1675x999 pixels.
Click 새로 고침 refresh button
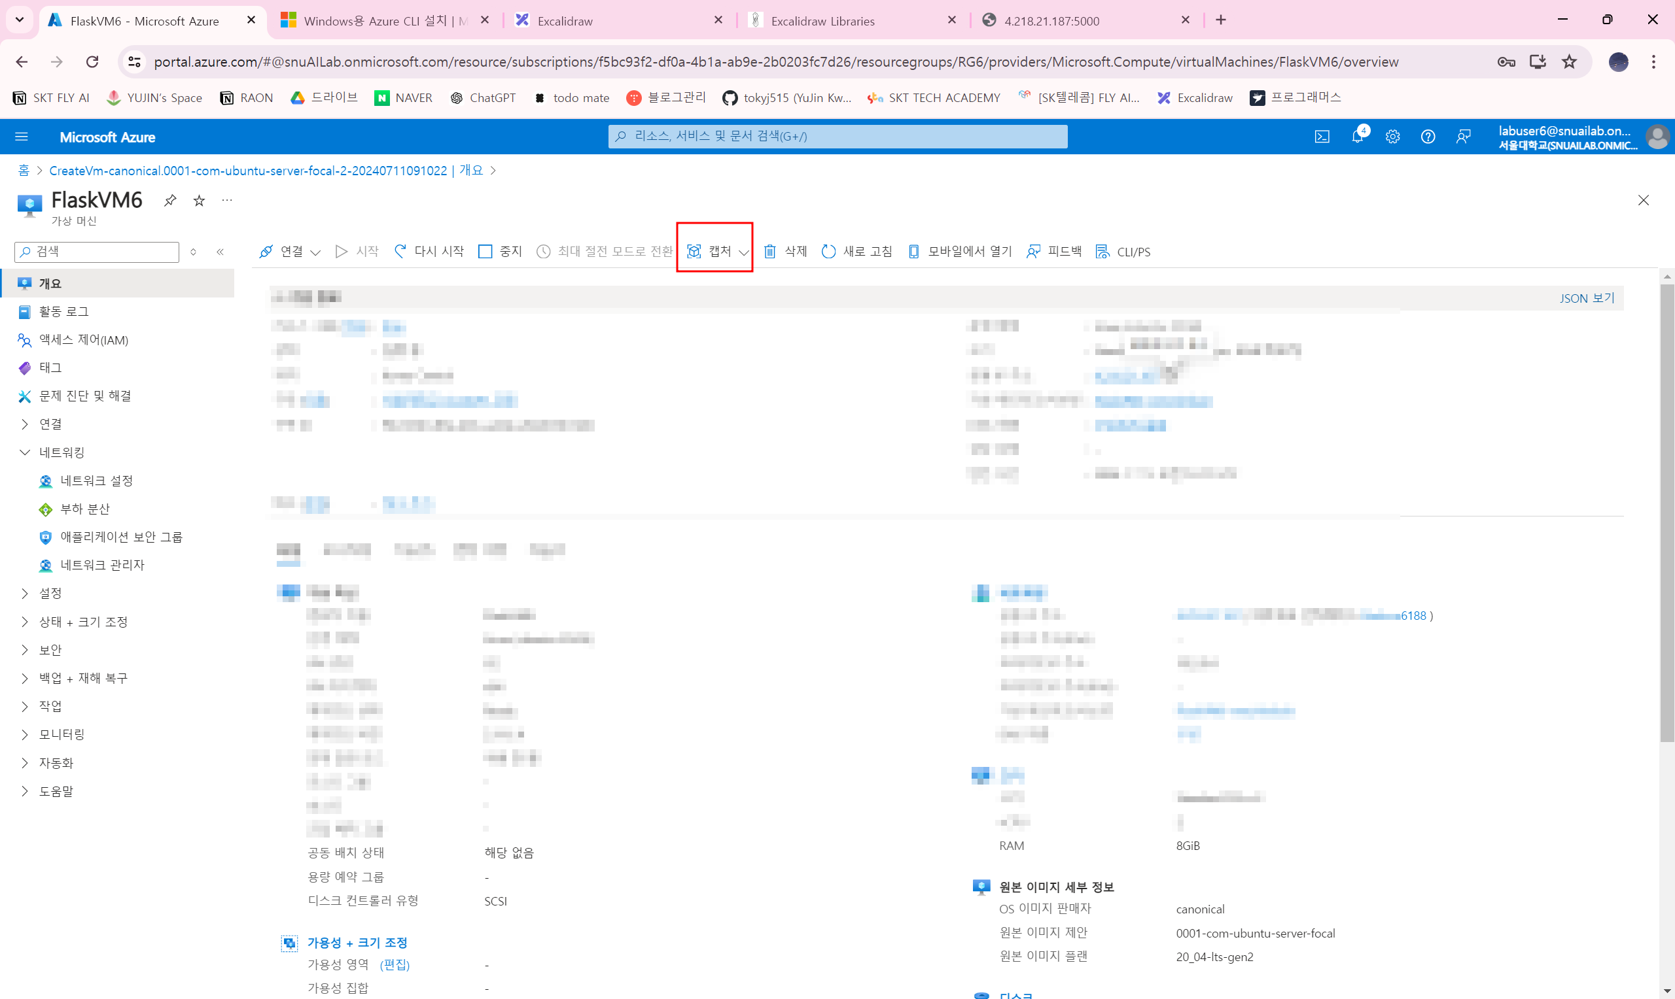856,251
